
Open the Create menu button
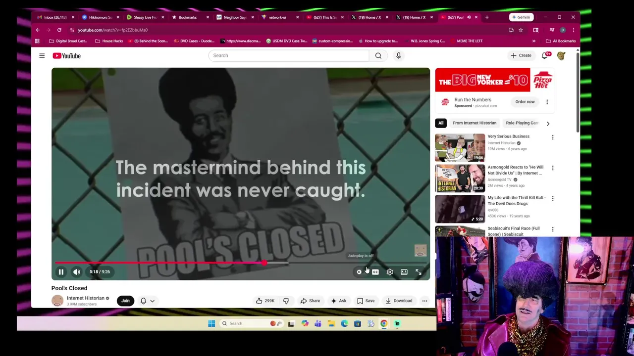(x=521, y=55)
